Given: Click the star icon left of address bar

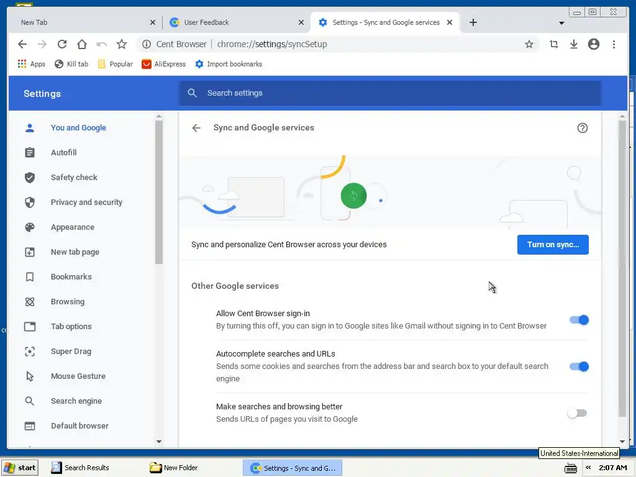Looking at the screenshot, I should (x=122, y=44).
